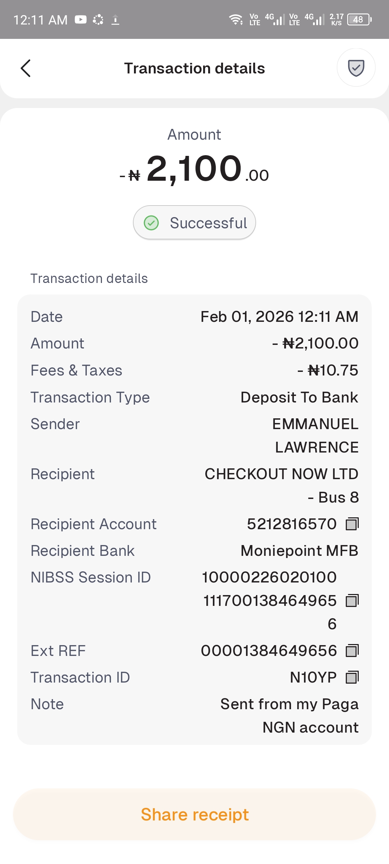This screenshot has height=864, width=389.
Task: Tap the back arrow icon
Action: [26, 68]
